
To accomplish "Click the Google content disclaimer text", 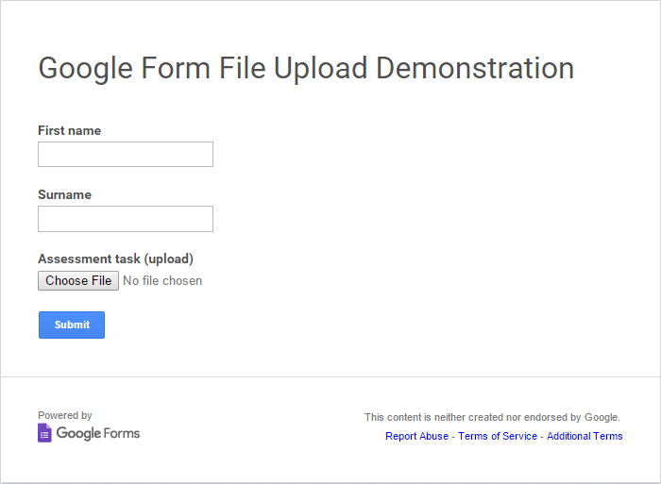I will pos(492,417).
